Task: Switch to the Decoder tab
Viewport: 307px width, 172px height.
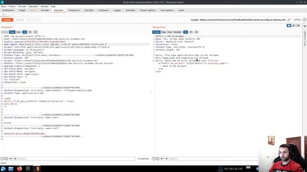Action: (89, 10)
